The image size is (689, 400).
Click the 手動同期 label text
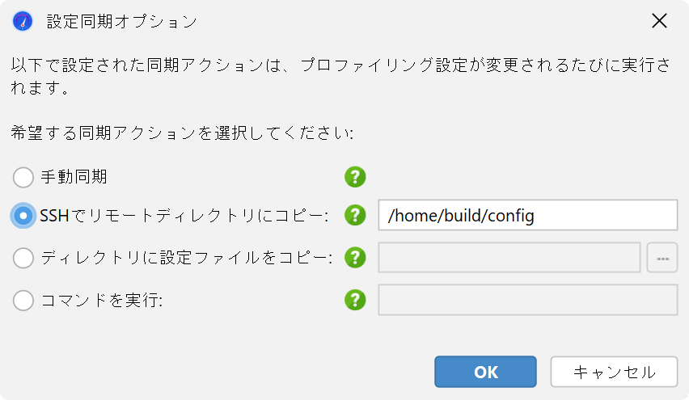74,177
